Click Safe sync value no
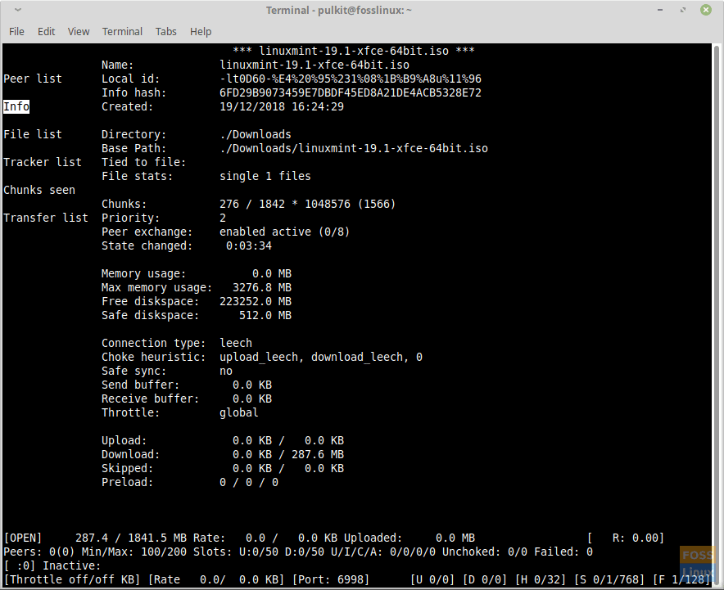This screenshot has width=724, height=590. click(226, 371)
